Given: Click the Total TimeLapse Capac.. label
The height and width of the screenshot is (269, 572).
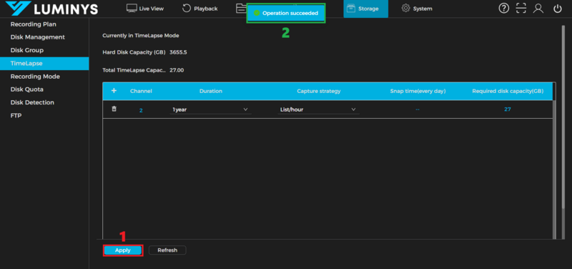Looking at the screenshot, I should tap(134, 70).
